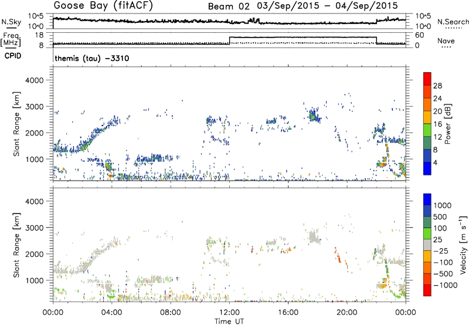Click the '4' value on Power colorbar

point(436,162)
